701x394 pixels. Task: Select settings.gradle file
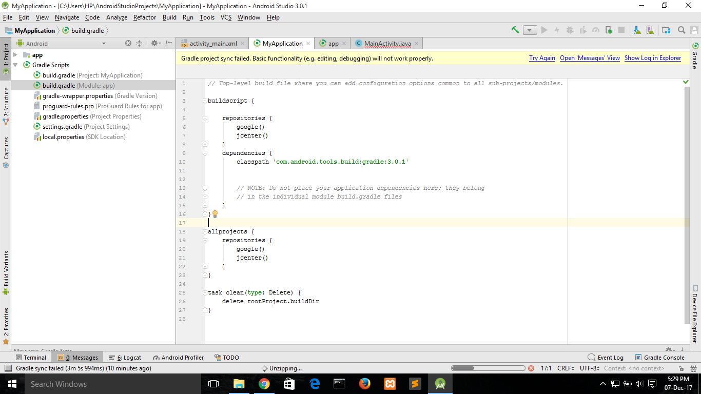click(x=81, y=127)
